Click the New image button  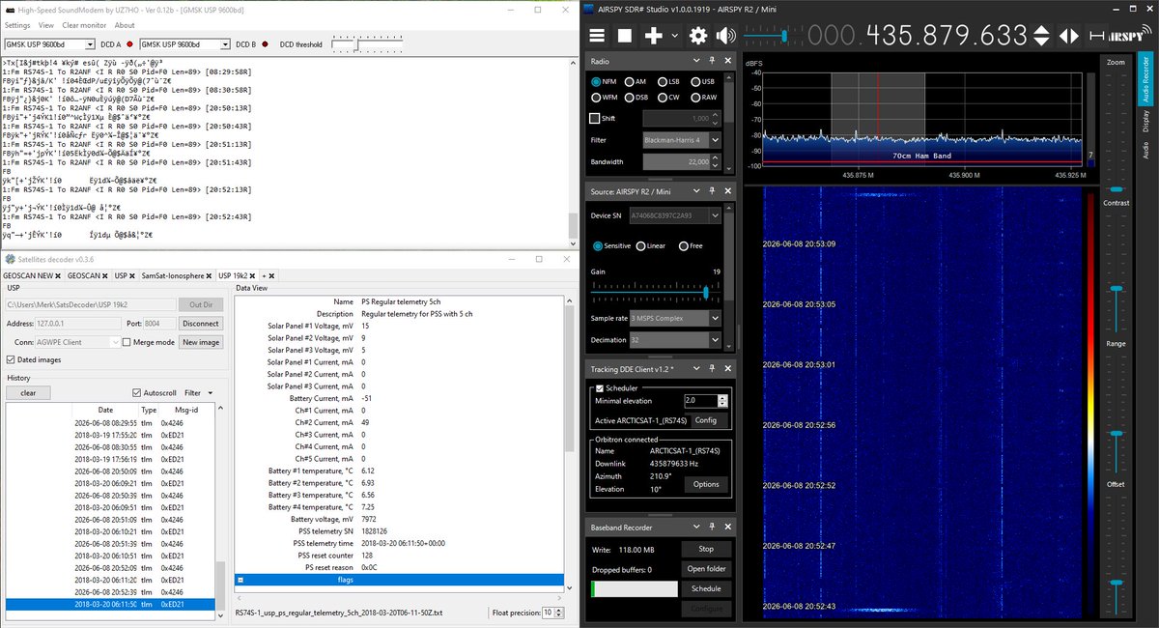201,342
